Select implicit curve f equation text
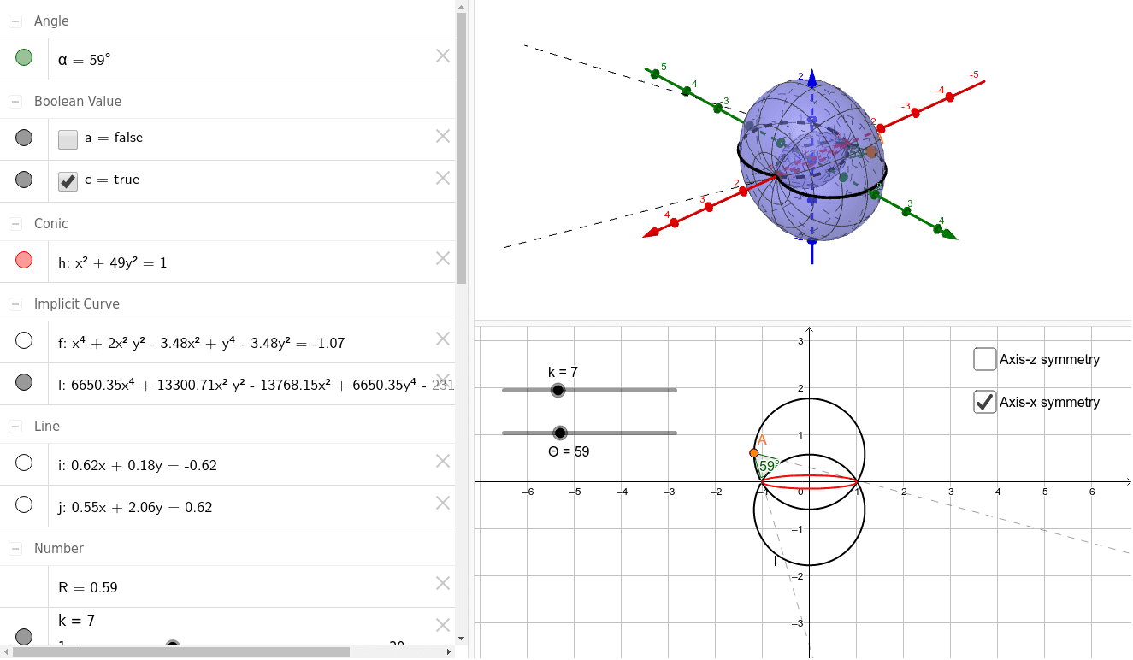The width and height of the screenshot is (1133, 660). click(x=202, y=344)
